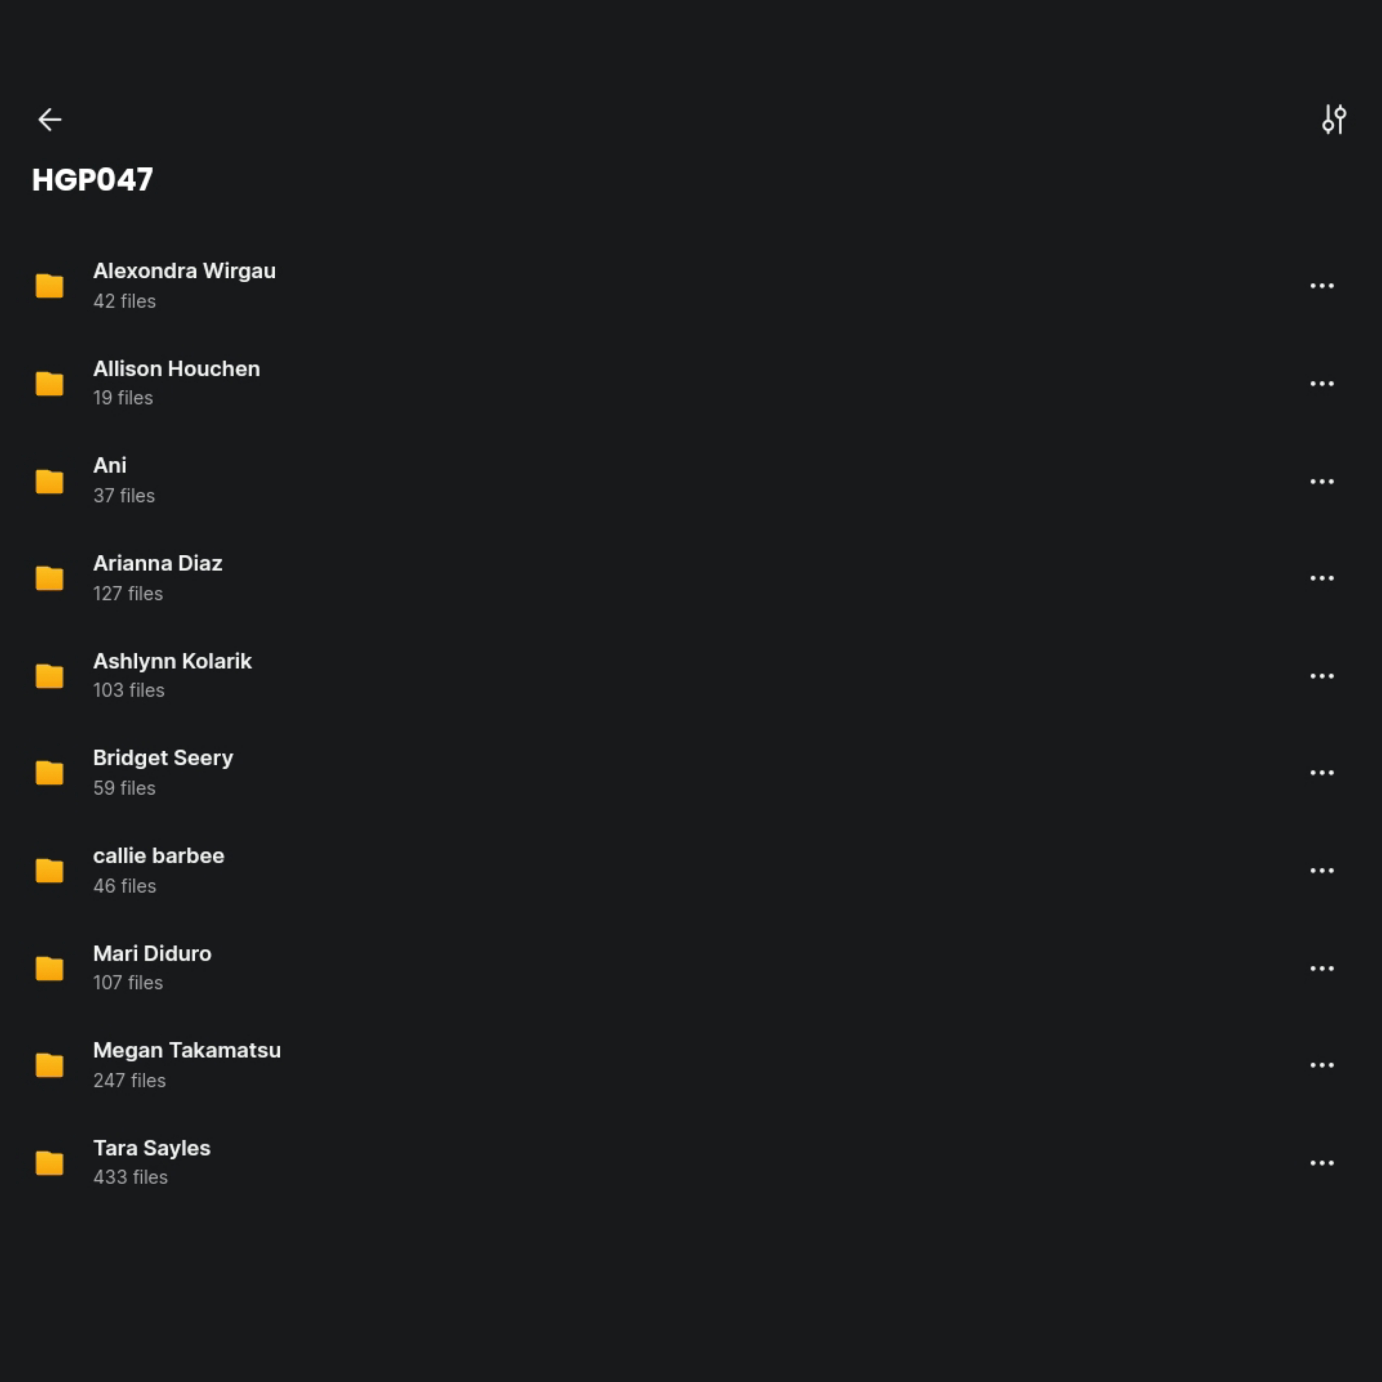Open the three-dot menu for callie barbee
The width and height of the screenshot is (1382, 1382).
(x=1321, y=870)
